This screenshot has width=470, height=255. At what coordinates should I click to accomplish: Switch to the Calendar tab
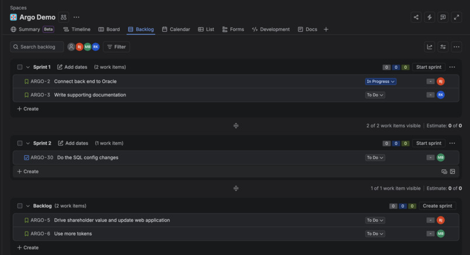[x=176, y=29]
